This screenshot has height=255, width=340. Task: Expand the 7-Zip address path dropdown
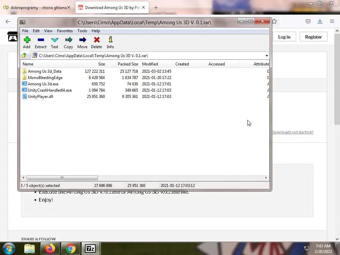pos(267,56)
